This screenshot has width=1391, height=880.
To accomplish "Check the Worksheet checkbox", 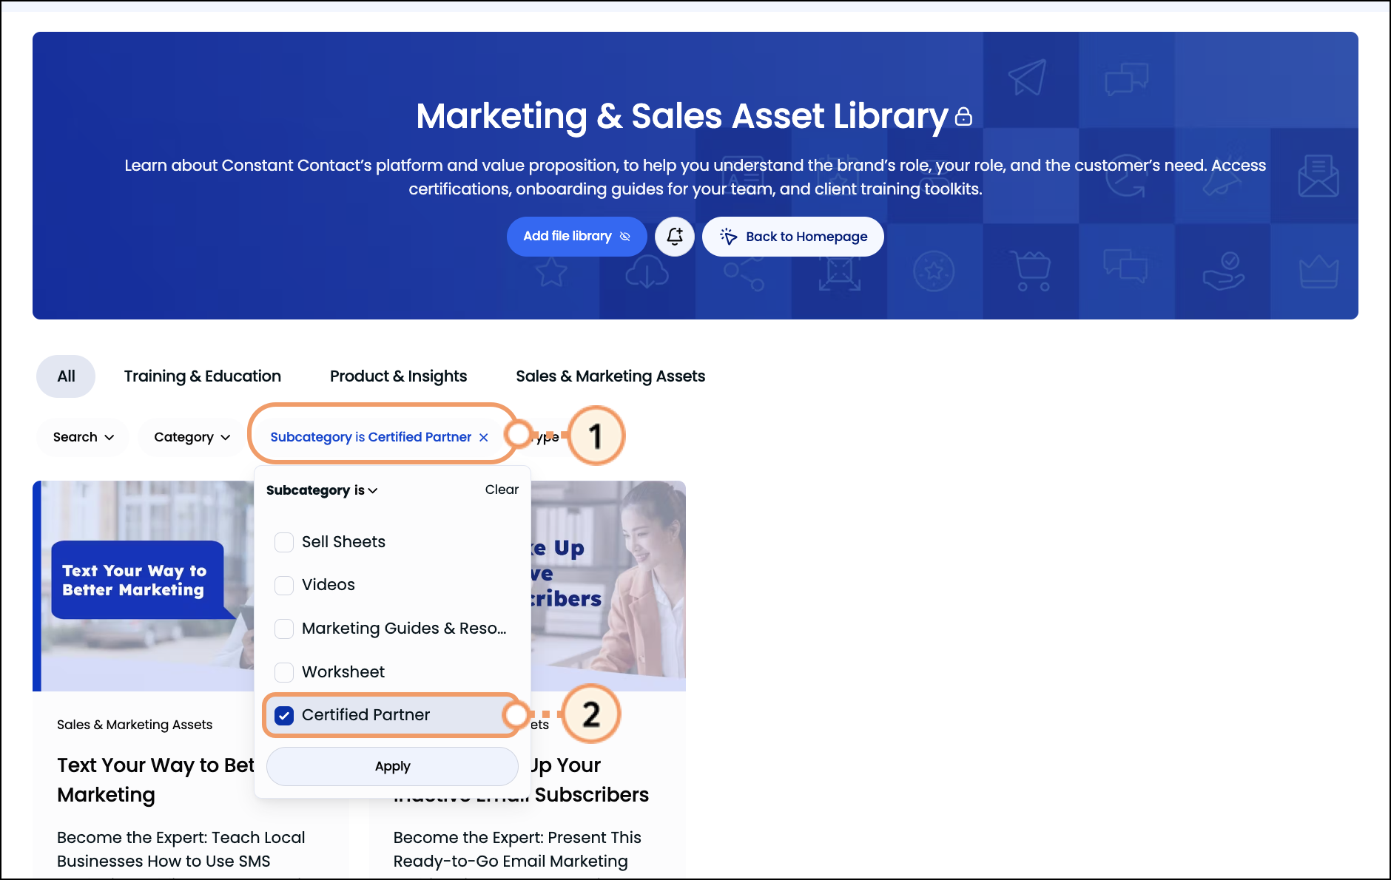I will click(x=284, y=672).
